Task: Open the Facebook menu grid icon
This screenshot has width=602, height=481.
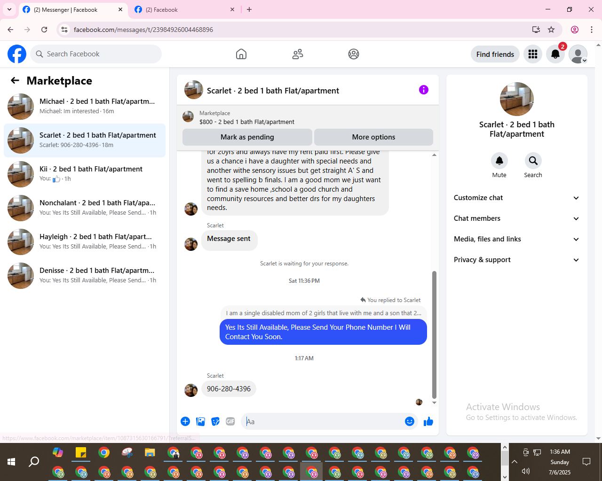Action: [533, 54]
